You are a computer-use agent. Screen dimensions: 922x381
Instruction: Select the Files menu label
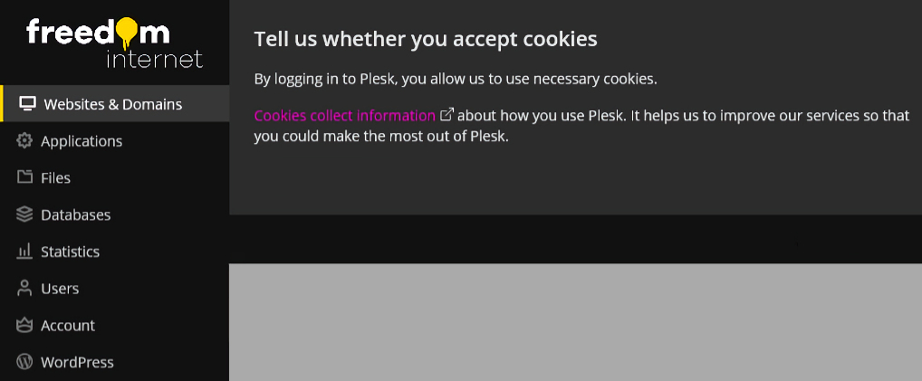coord(55,178)
